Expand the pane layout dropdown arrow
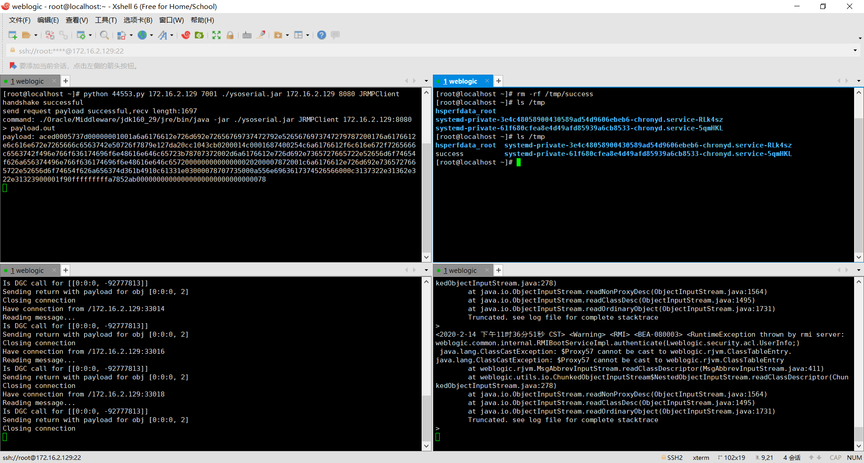Image resolution: width=864 pixels, height=463 pixels. click(x=307, y=35)
